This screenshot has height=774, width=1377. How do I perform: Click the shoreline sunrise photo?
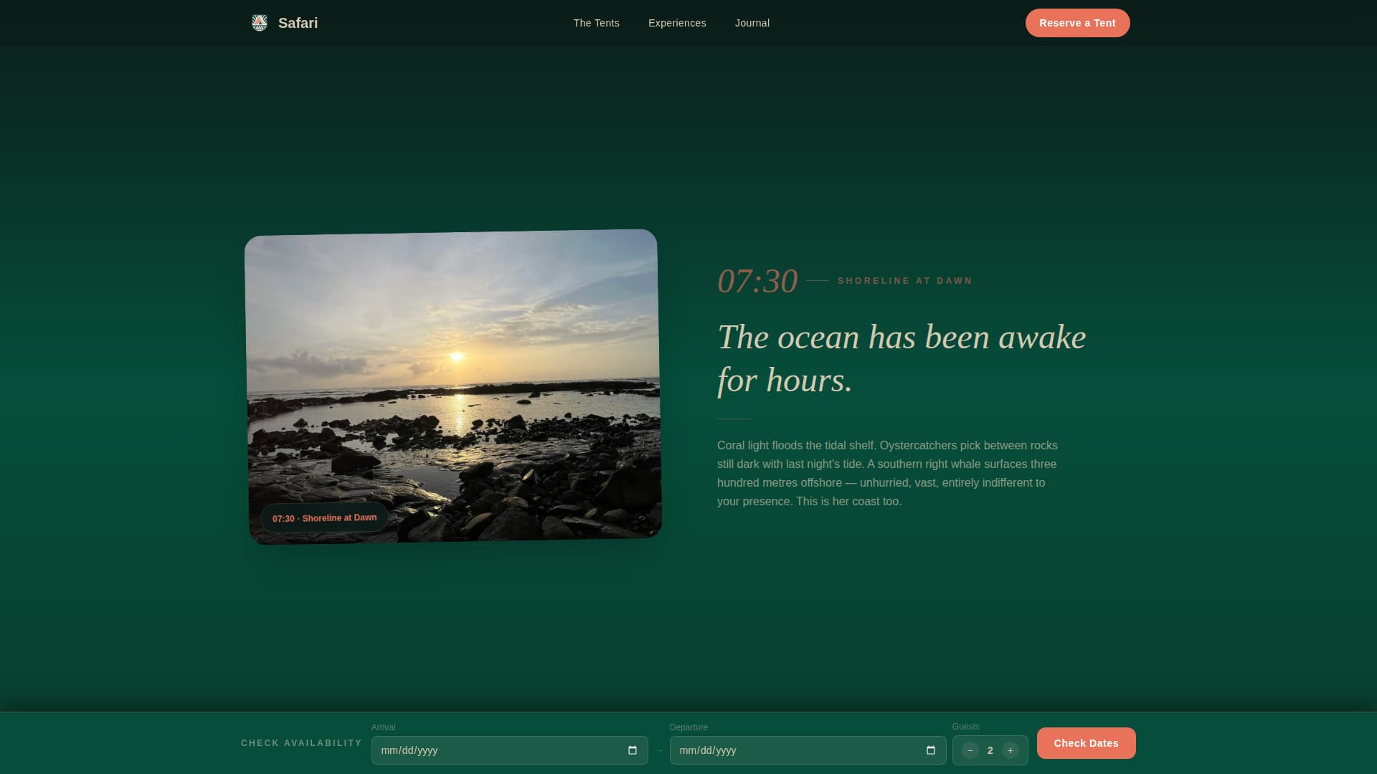click(x=453, y=387)
